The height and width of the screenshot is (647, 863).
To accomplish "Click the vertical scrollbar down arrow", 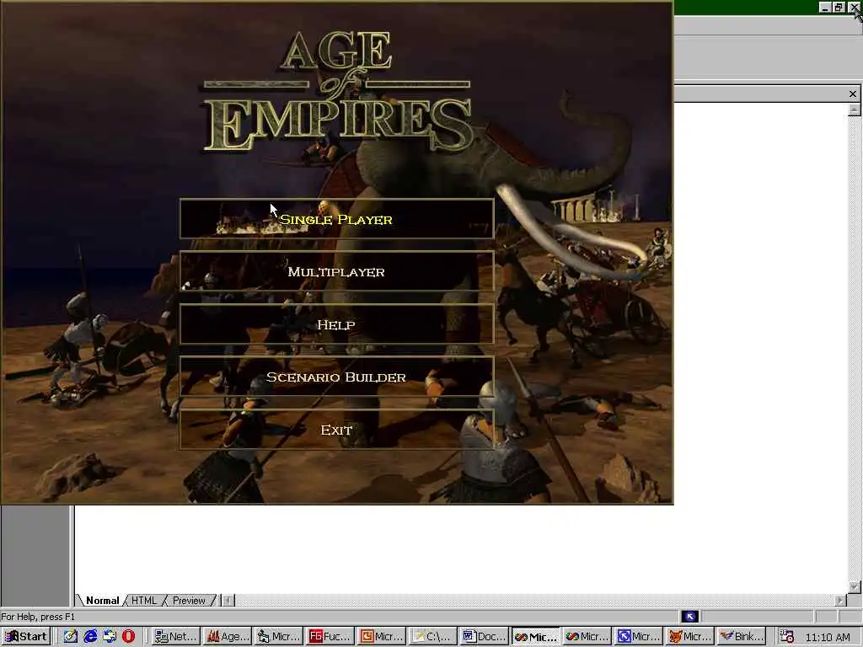I will 855,587.
